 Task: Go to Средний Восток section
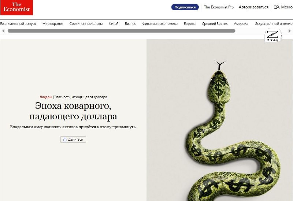(214, 23)
